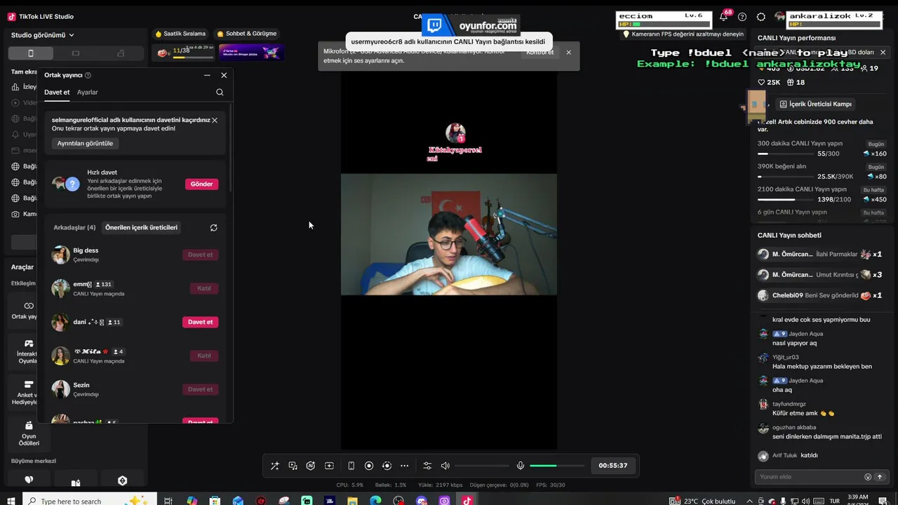Open the media and music tool
This screenshot has width=898, height=505.
293,466
